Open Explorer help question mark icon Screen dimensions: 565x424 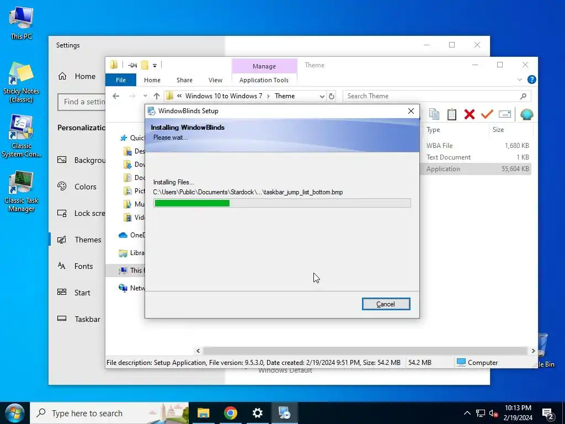pyautogui.click(x=531, y=79)
